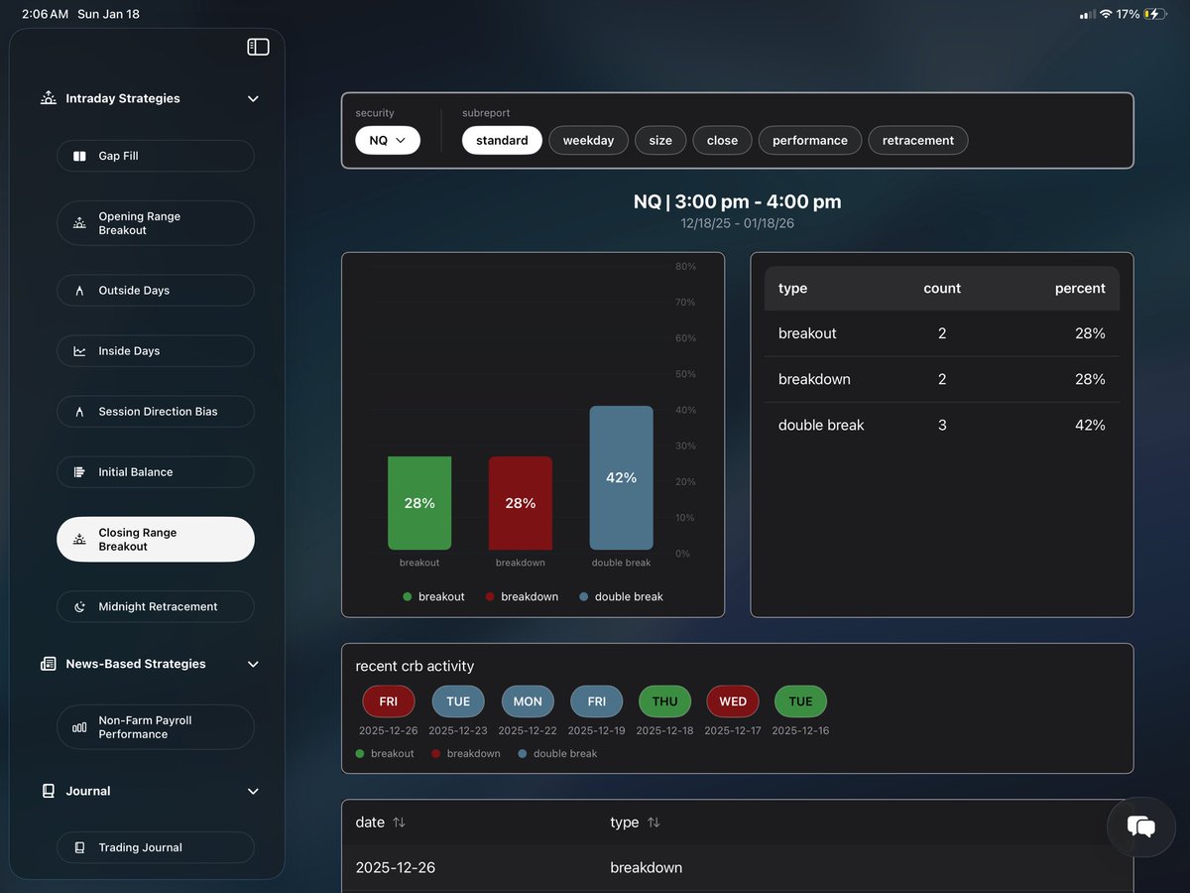Click the Intraday Strategies section icon

pyautogui.click(x=48, y=98)
